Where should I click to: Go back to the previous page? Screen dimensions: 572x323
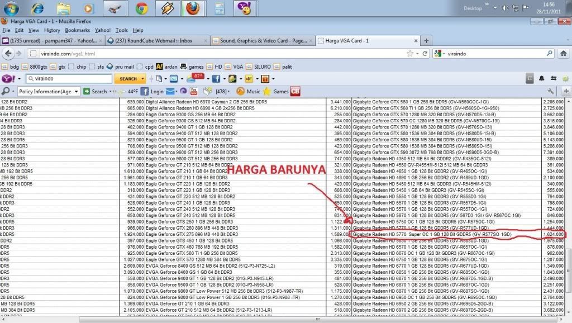(8, 54)
